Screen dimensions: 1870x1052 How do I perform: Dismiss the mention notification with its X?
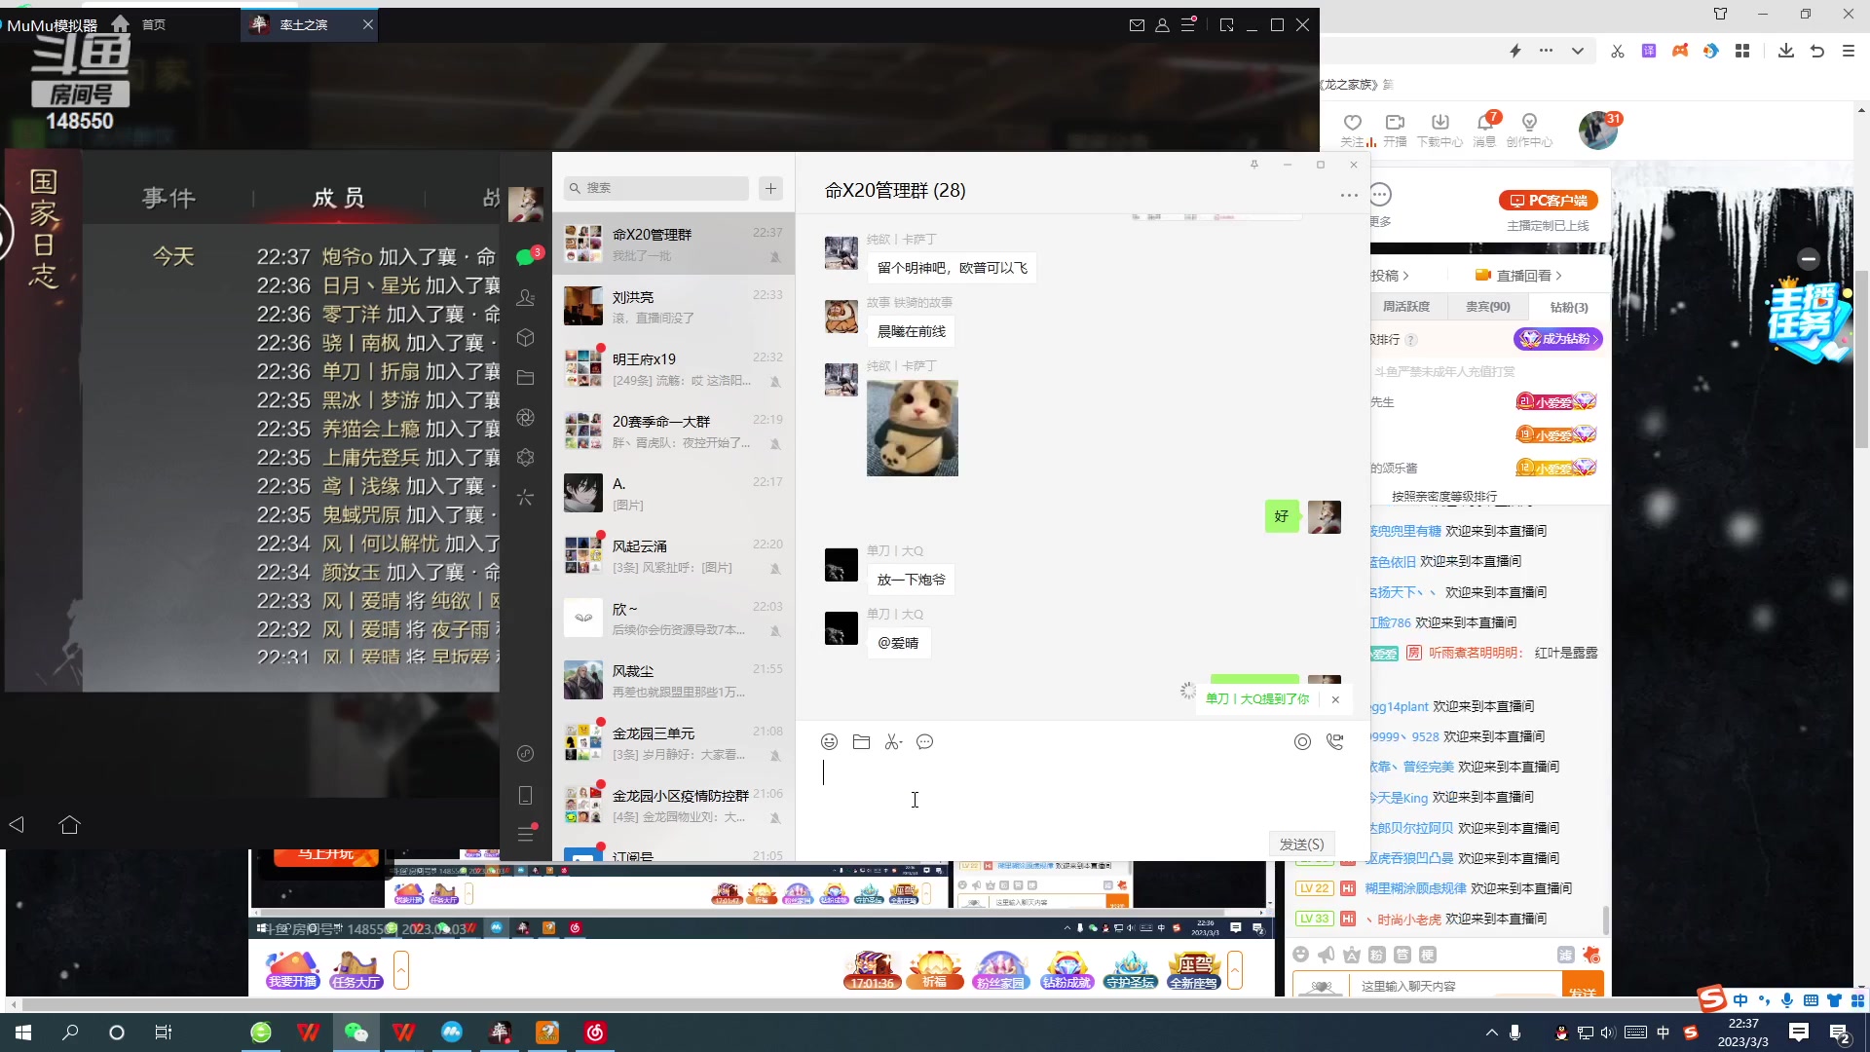point(1335,699)
